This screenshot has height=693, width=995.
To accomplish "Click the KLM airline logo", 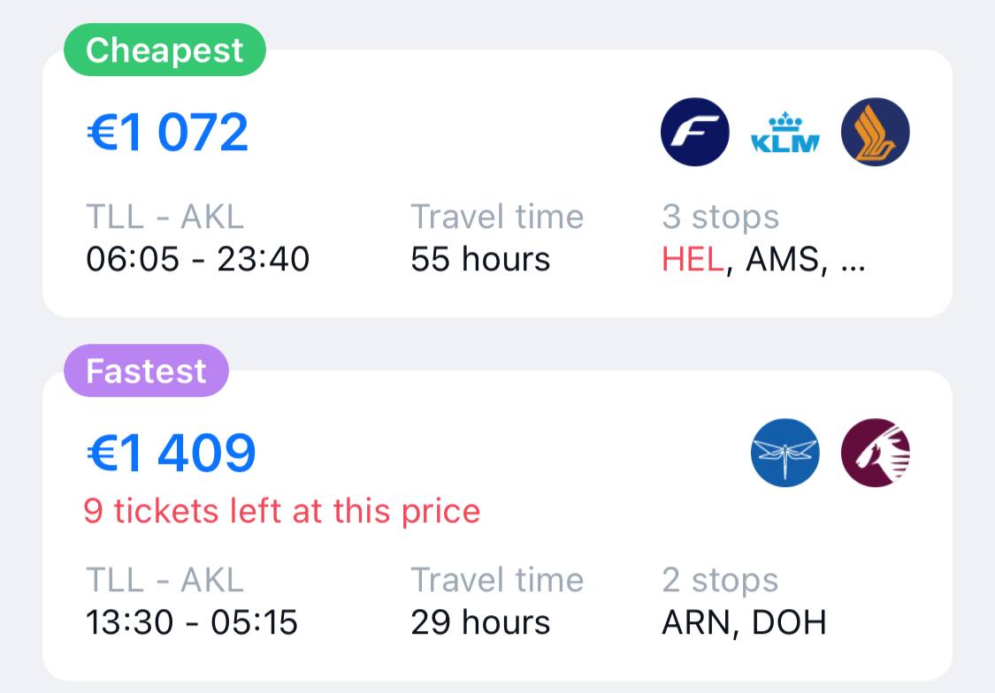I will pyautogui.click(x=785, y=133).
